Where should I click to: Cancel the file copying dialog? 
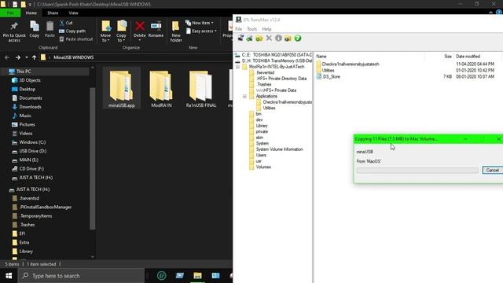(x=493, y=170)
